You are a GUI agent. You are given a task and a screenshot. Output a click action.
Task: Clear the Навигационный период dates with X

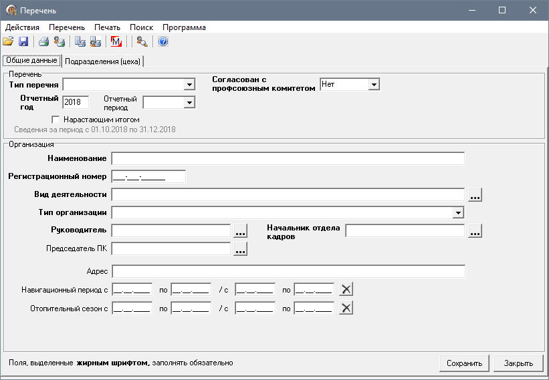pos(346,289)
